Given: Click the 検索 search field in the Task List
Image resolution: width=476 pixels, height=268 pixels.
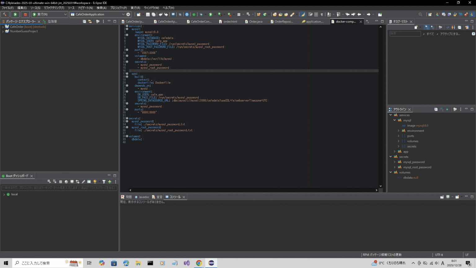Looking at the screenshot, I should click(x=405, y=33).
